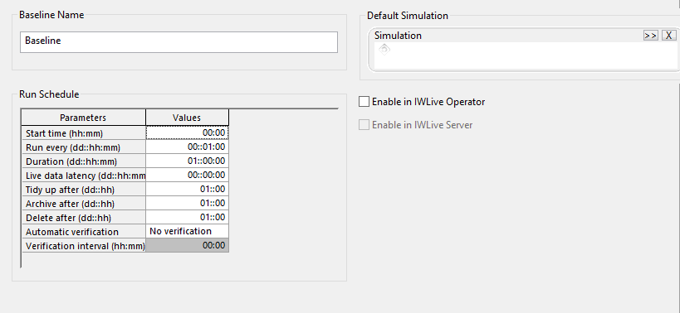Click the Simulation drop box title
Image resolution: width=680 pixels, height=313 pixels.
coord(398,36)
